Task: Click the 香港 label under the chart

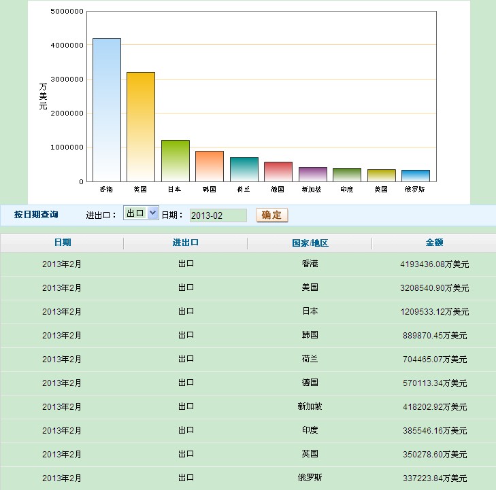Action: tap(106, 189)
